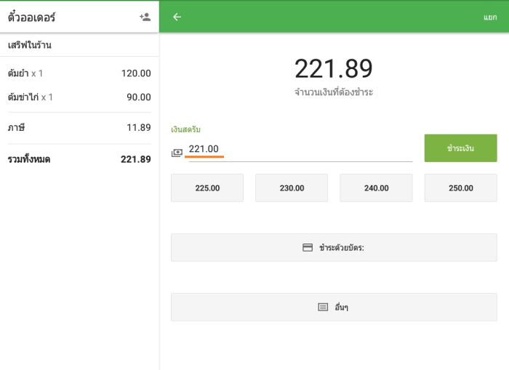Choose the 250.00 quick cash amount

click(460, 188)
